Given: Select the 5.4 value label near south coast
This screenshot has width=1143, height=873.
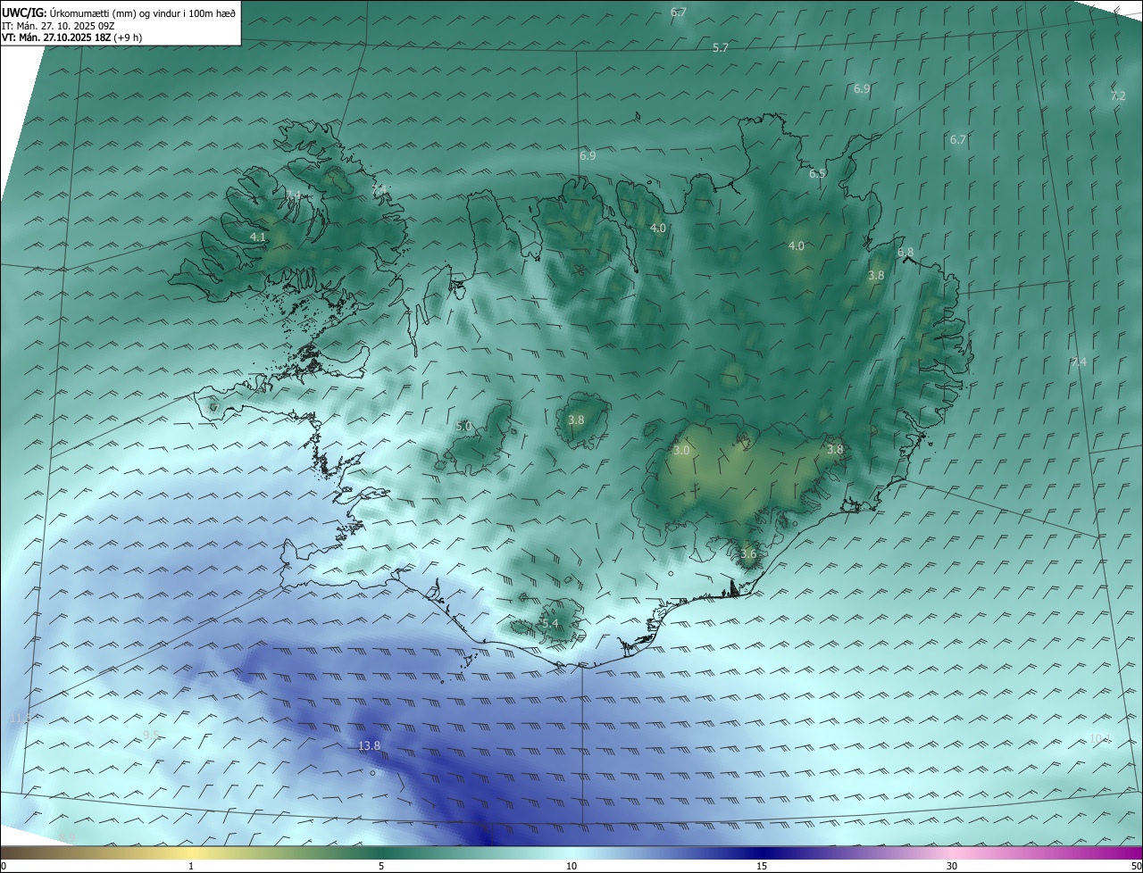Looking at the screenshot, I should click(x=549, y=623).
